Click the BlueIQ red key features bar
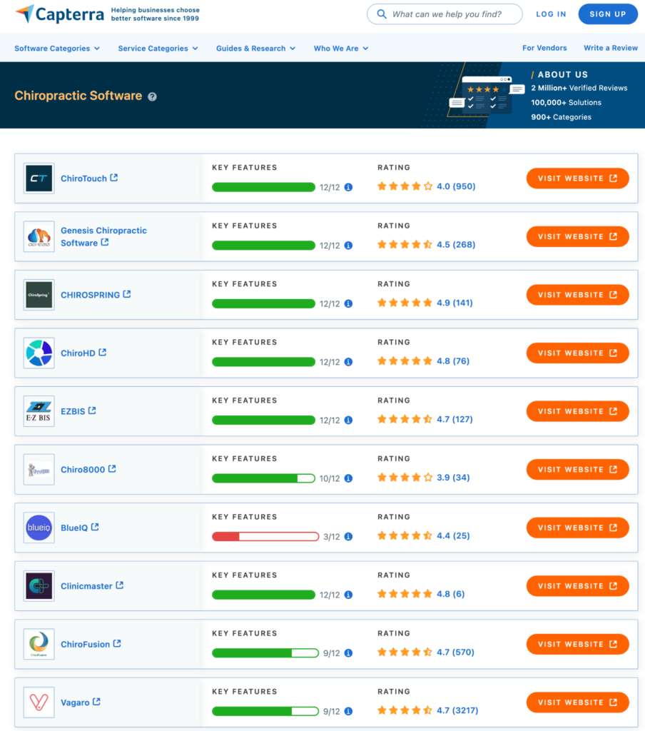Image resolution: width=645 pixels, height=731 pixels. click(x=265, y=537)
